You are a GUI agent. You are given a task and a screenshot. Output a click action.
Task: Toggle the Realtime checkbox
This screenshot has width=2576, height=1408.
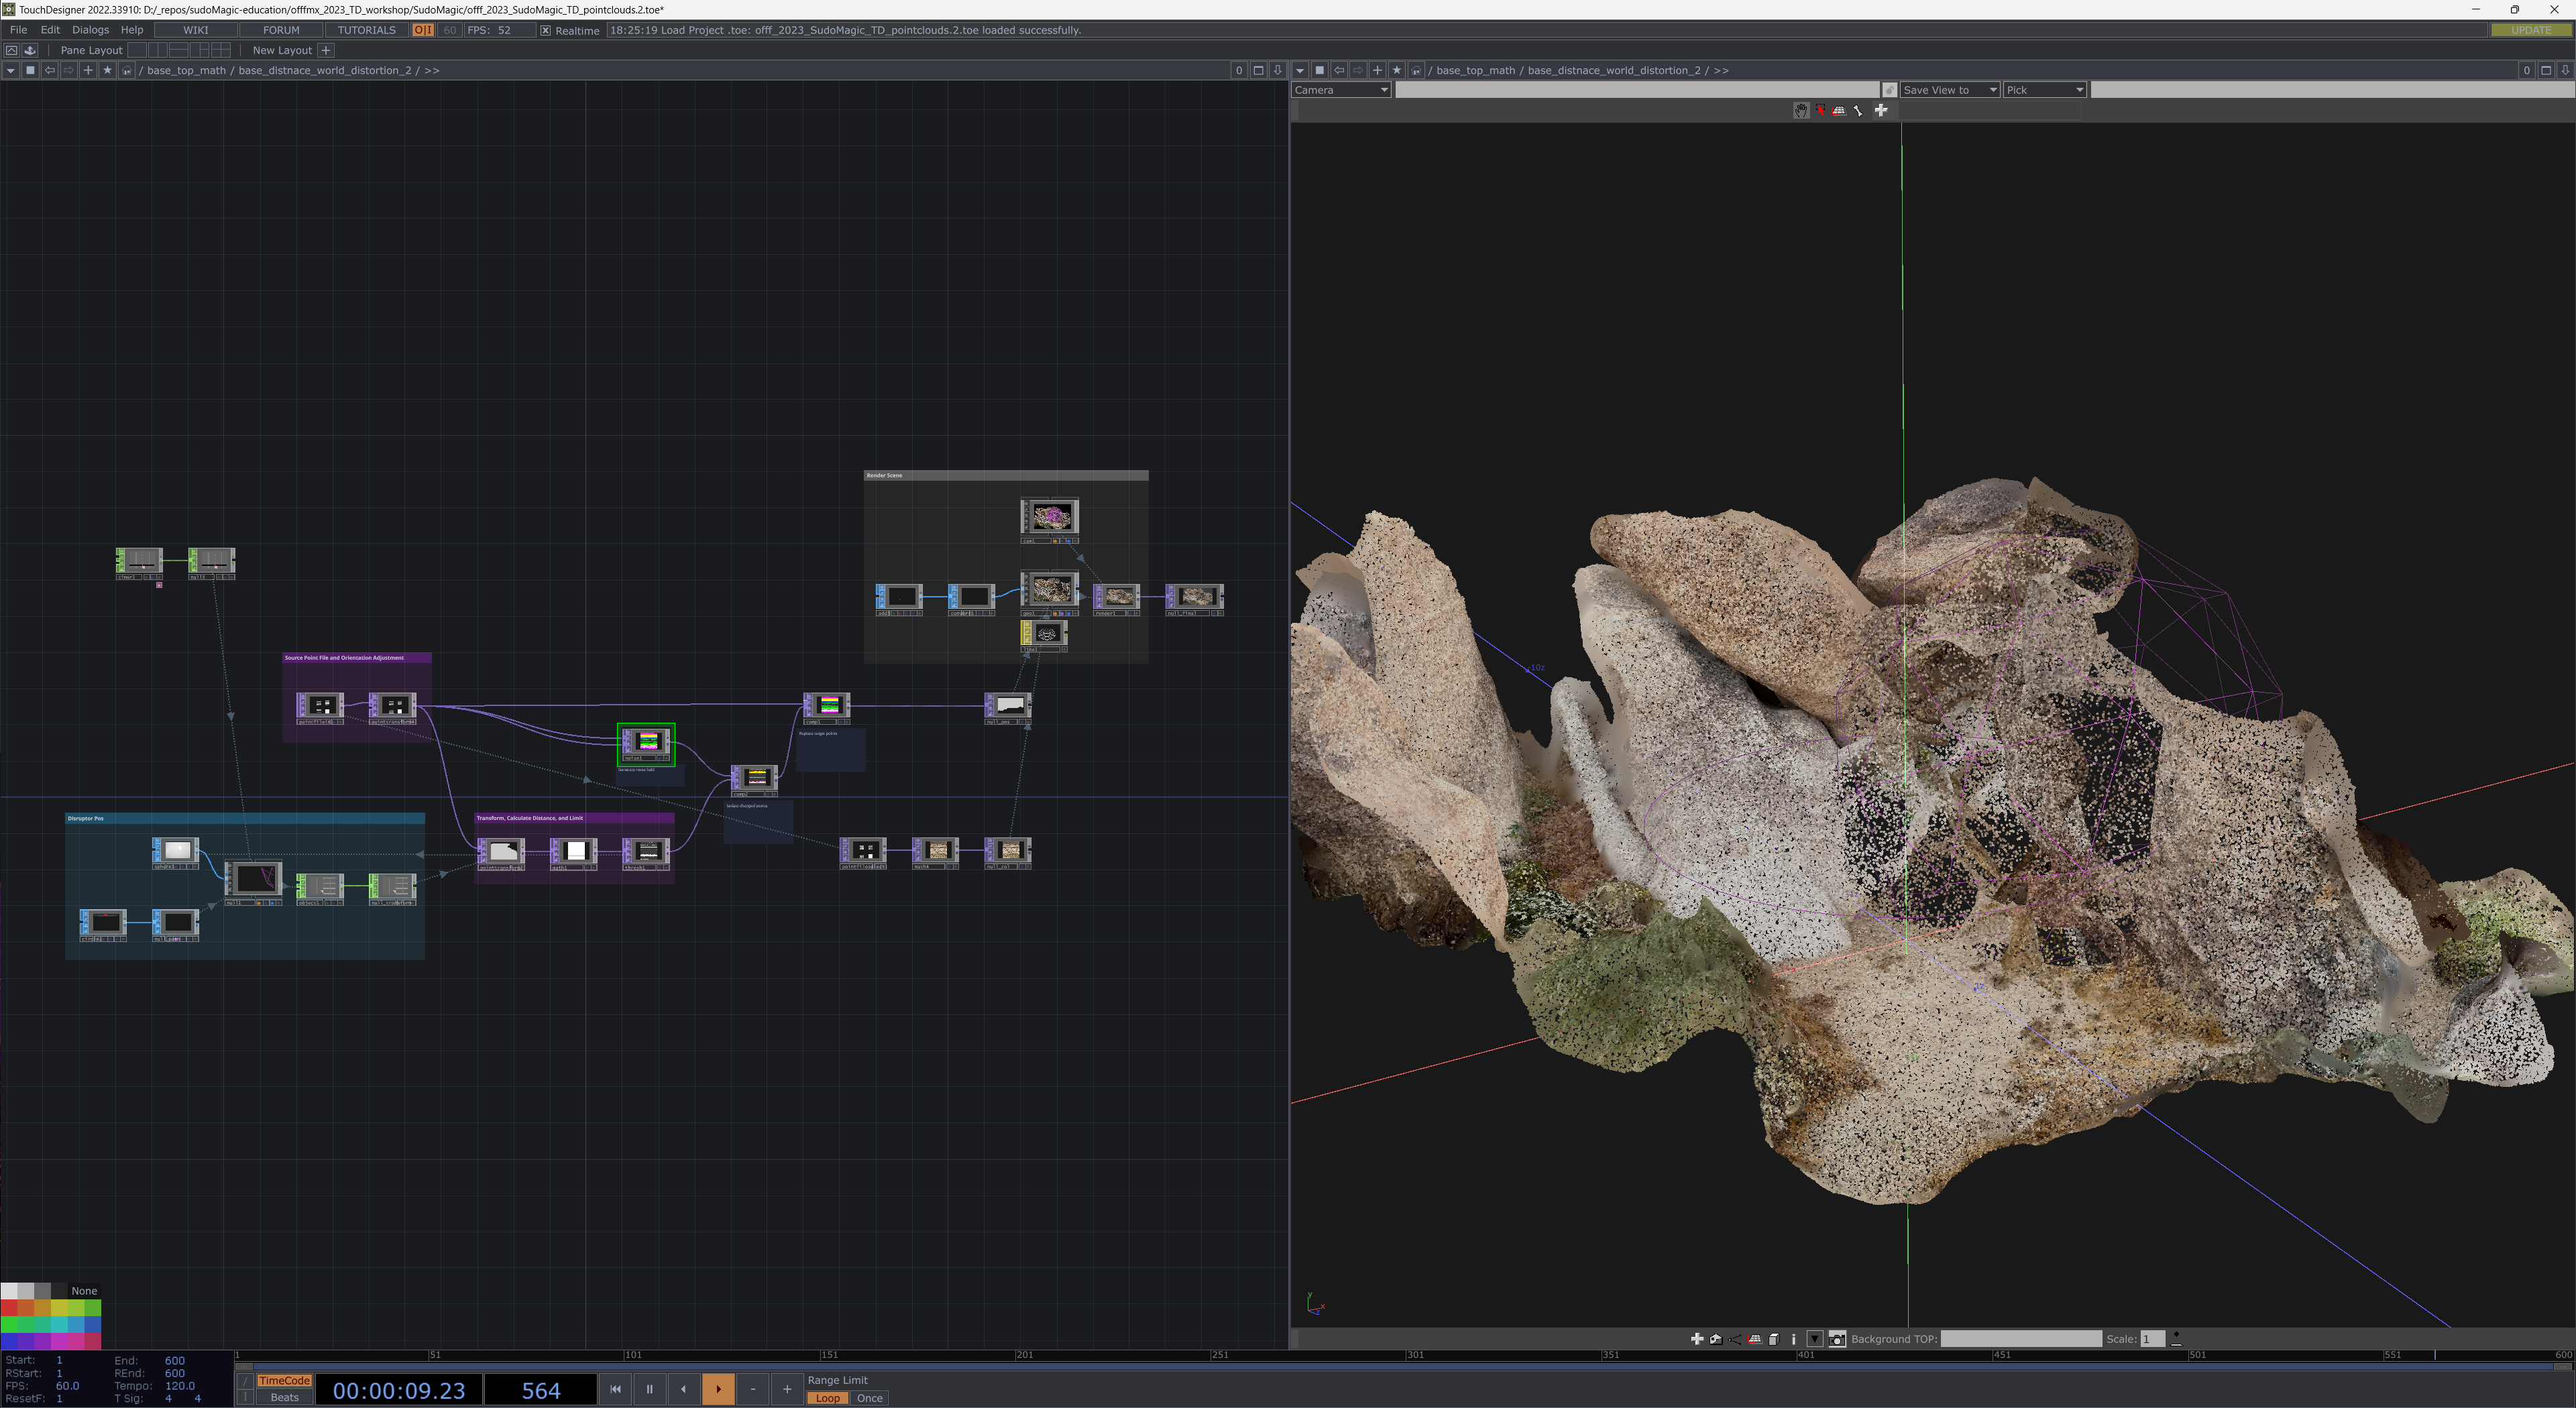pos(546,30)
